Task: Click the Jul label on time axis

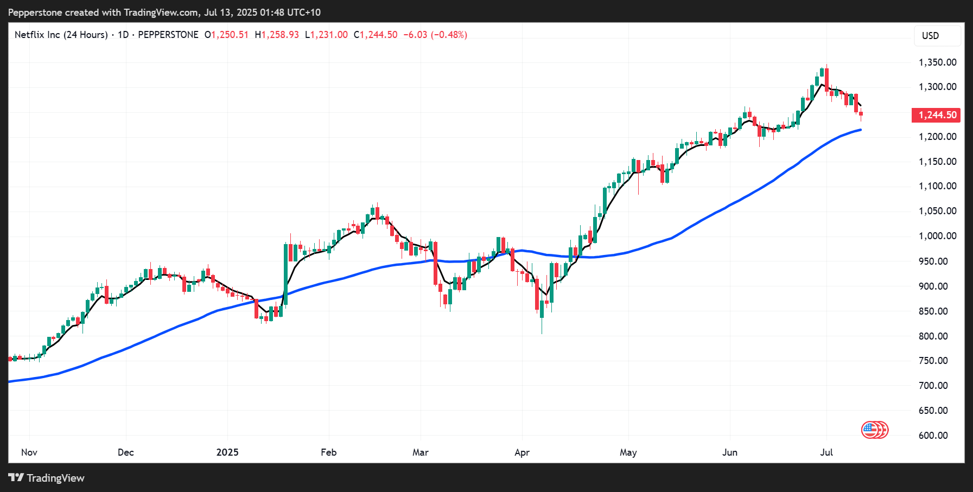Action: click(826, 452)
